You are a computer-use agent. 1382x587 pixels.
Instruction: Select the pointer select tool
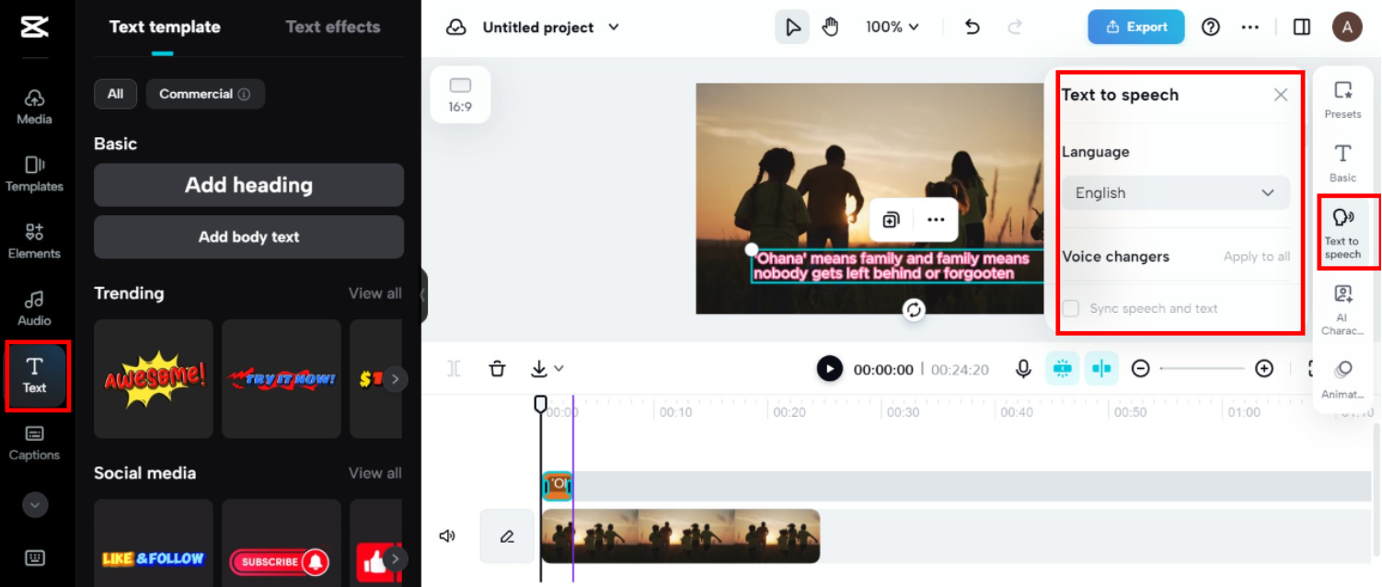point(792,28)
